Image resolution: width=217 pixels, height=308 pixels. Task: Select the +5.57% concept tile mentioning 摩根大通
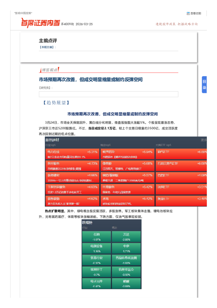pyautogui.click(x=128, y=177)
